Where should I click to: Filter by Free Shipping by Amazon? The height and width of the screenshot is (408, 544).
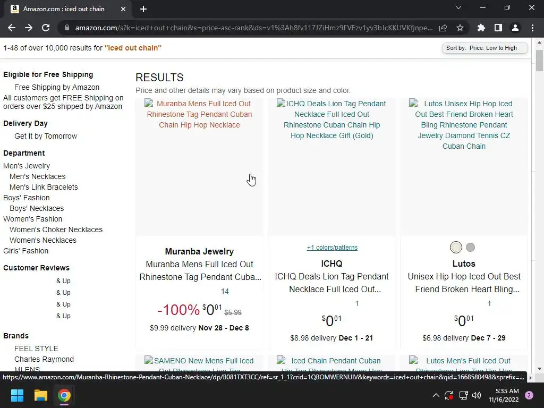coord(56,87)
